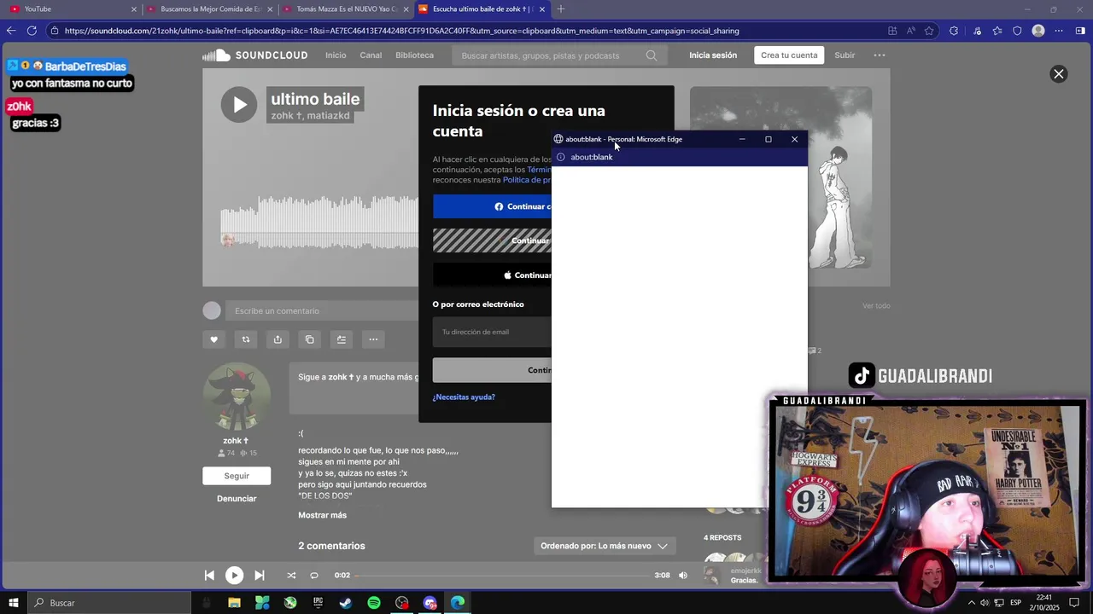
Task: Open Edge Settings and more menu
Action: click(x=1059, y=31)
